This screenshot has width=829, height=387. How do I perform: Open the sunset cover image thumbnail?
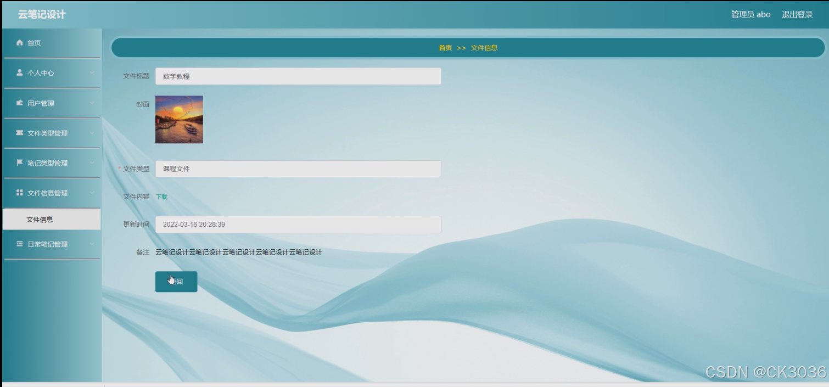179,120
